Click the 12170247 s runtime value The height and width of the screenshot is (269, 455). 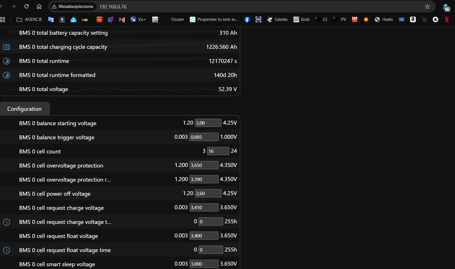click(x=223, y=61)
